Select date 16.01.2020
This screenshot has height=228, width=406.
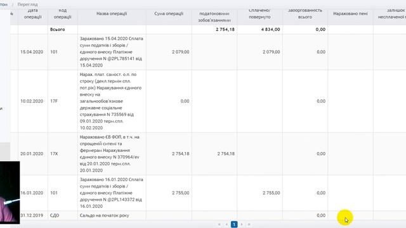click(32, 193)
